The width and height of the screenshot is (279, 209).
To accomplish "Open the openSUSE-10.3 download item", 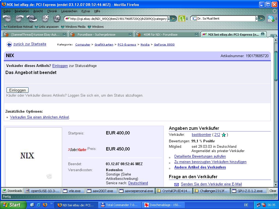I will (42, 191).
